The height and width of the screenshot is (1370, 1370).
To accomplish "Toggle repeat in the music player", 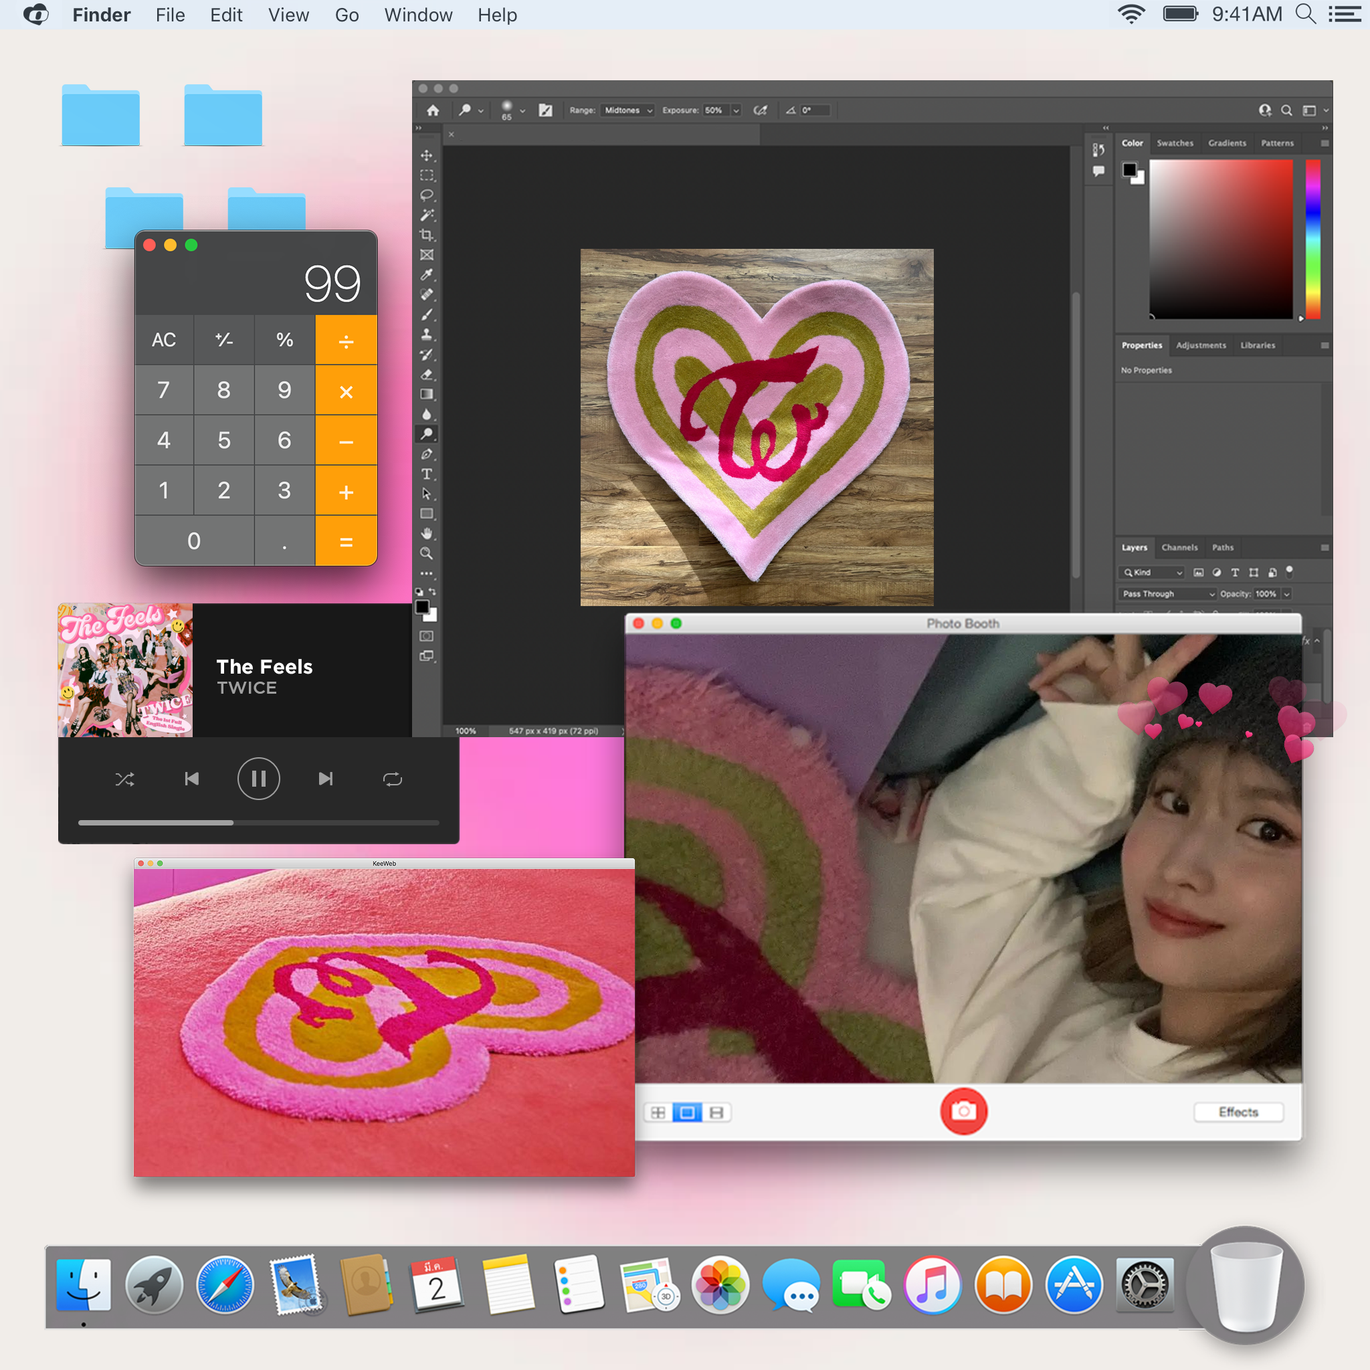I will [392, 779].
